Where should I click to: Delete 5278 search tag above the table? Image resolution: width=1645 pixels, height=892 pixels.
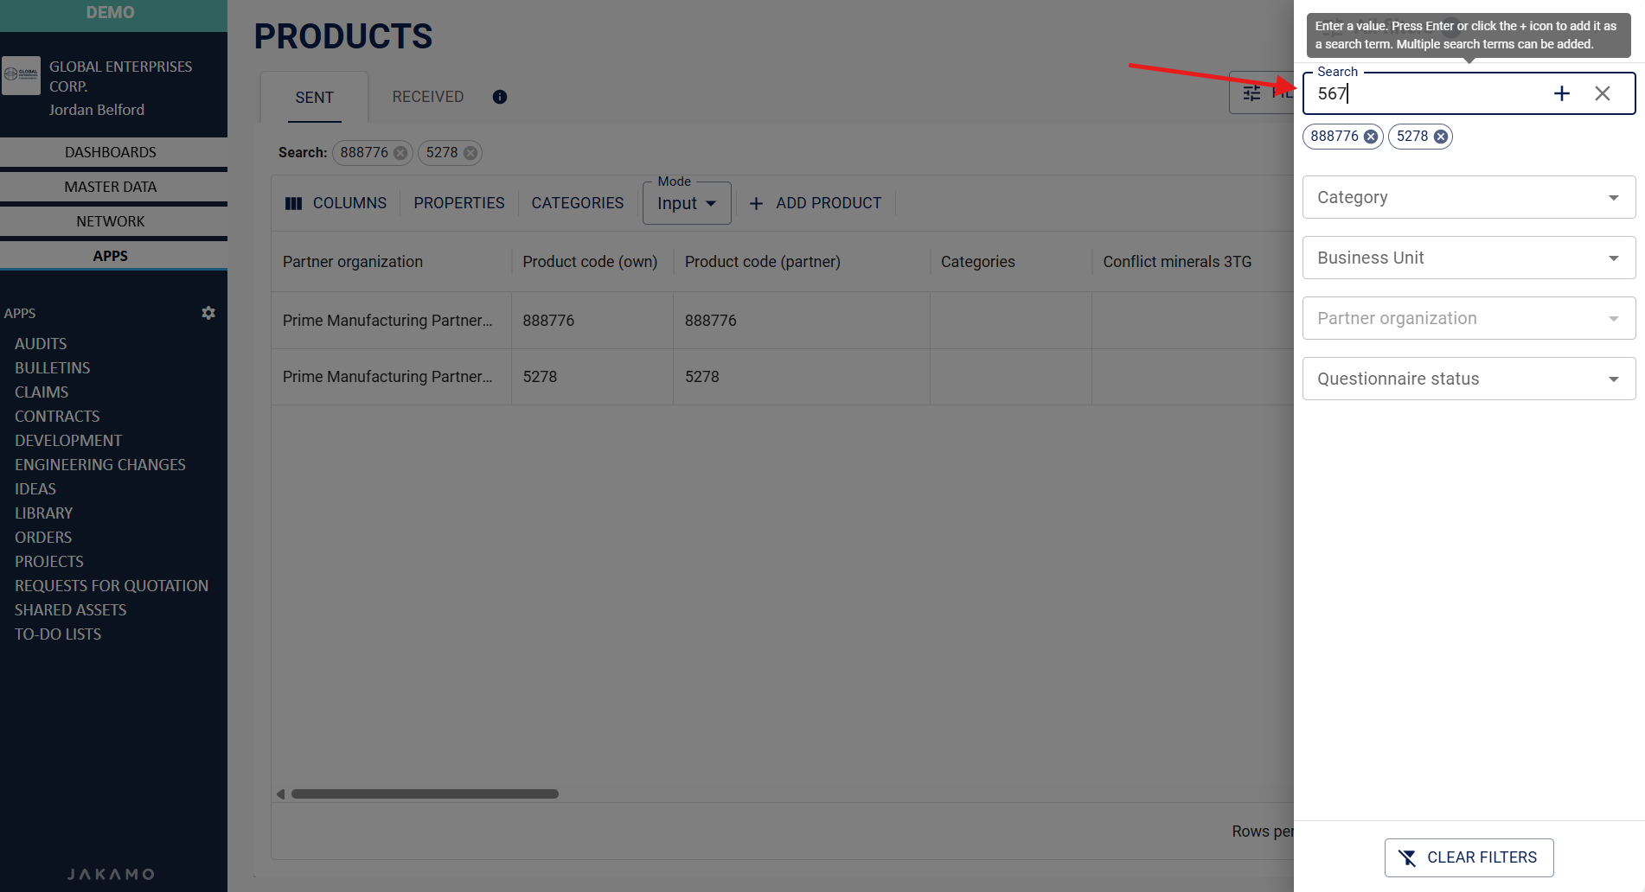(x=470, y=153)
